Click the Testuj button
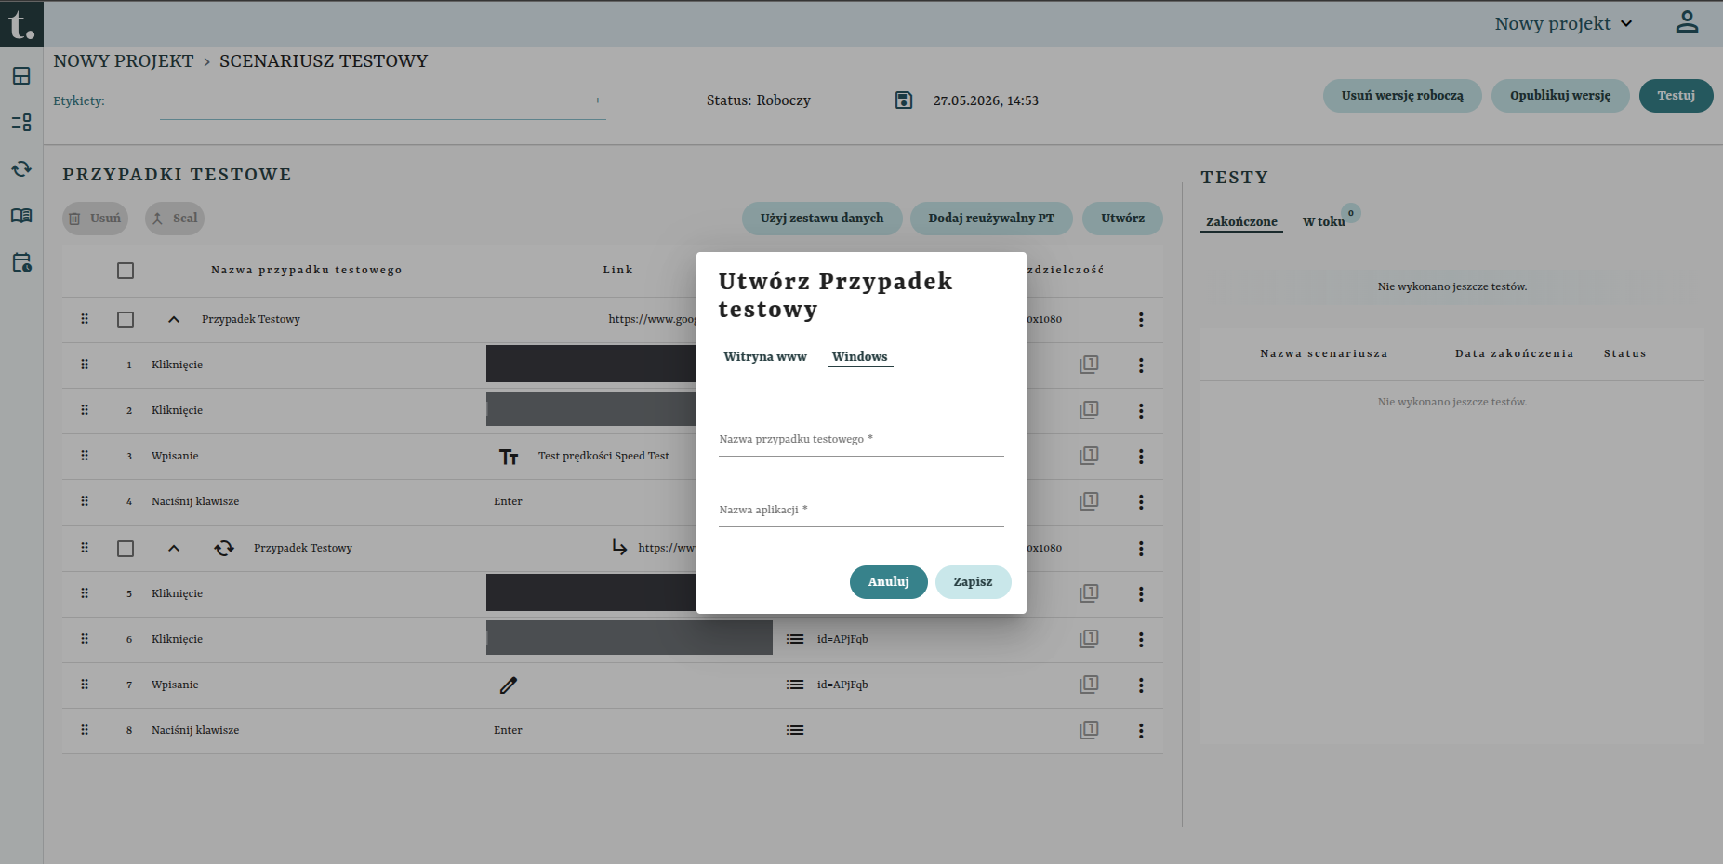Viewport: 1723px width, 864px height. (1676, 96)
